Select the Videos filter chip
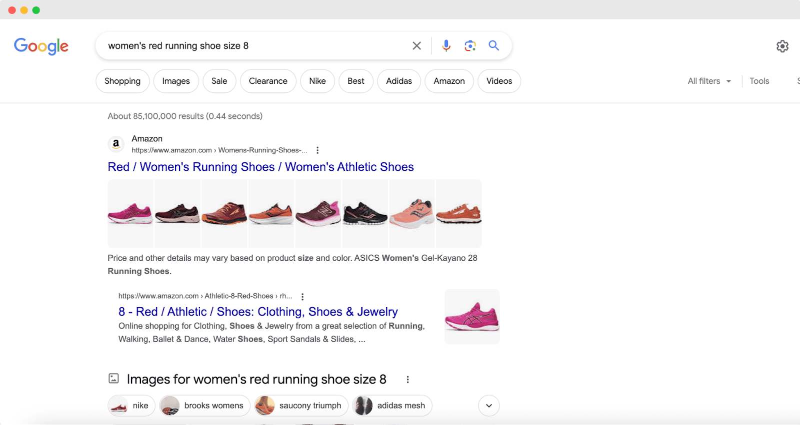The image size is (800, 425). point(499,81)
